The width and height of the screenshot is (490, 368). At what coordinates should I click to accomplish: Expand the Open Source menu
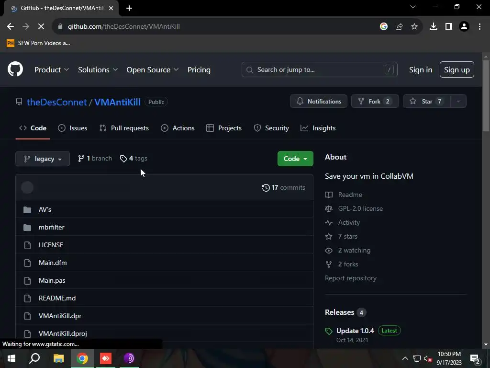point(153,69)
